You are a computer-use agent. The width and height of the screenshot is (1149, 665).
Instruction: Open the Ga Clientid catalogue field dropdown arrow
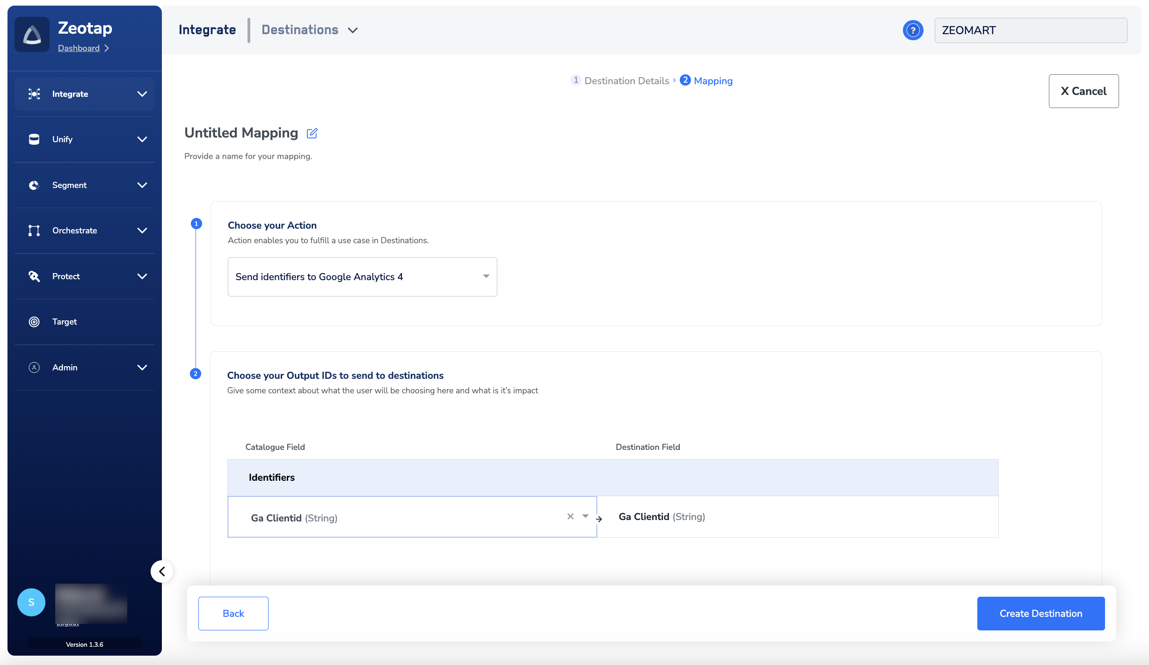pos(585,516)
